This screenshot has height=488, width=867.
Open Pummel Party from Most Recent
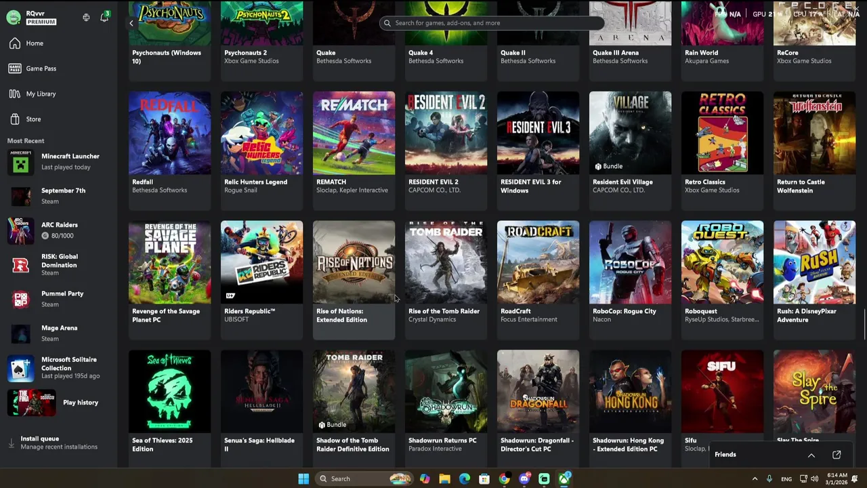point(58,299)
